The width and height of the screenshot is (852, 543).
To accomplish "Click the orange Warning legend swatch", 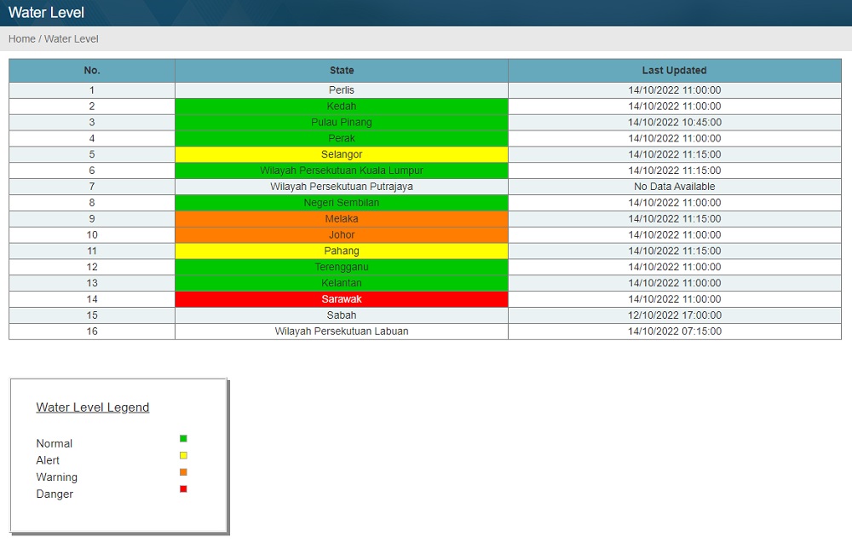I will pyautogui.click(x=183, y=472).
